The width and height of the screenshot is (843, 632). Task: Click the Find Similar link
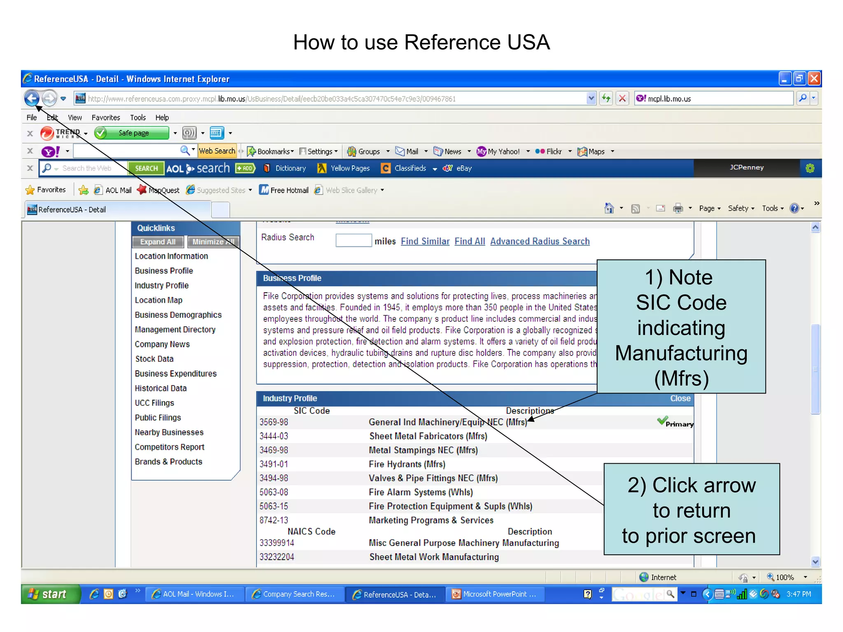pyautogui.click(x=425, y=242)
